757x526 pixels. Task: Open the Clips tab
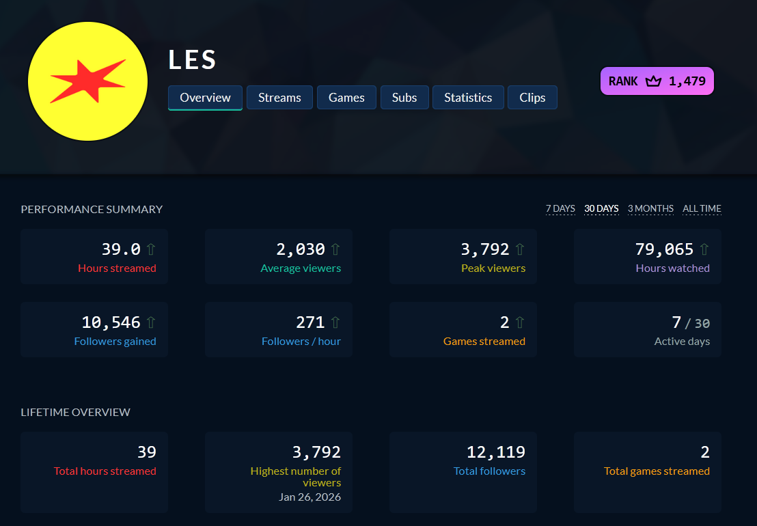[x=532, y=97]
